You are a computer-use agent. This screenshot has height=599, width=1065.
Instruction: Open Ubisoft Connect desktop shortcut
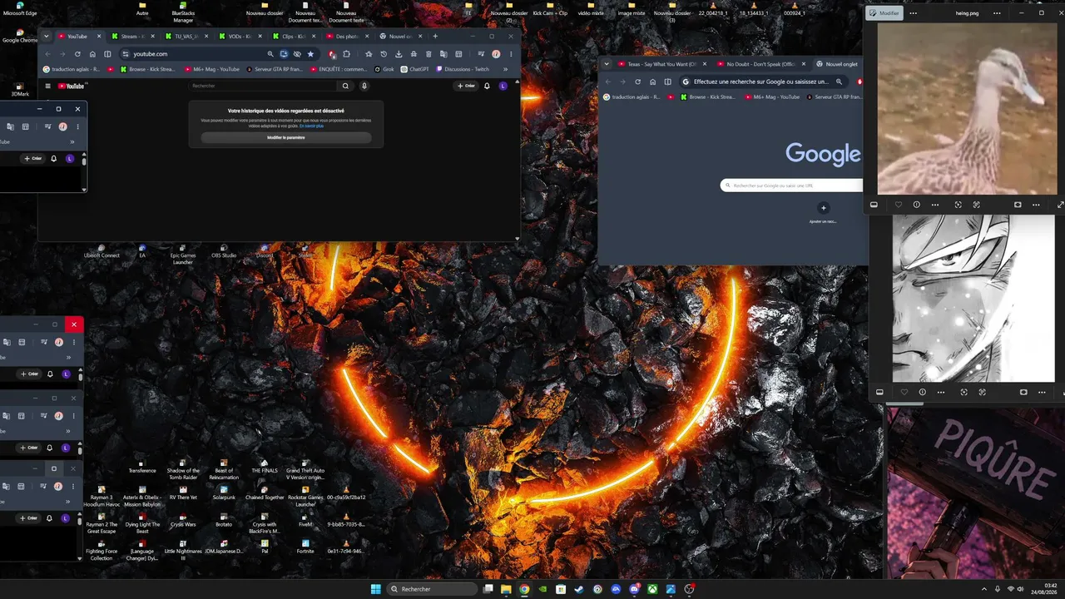click(x=102, y=250)
